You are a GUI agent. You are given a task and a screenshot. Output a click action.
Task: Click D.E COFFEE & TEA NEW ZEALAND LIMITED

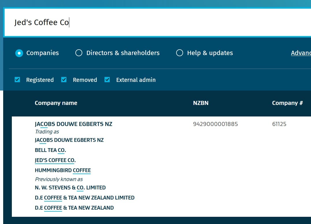click(85, 198)
